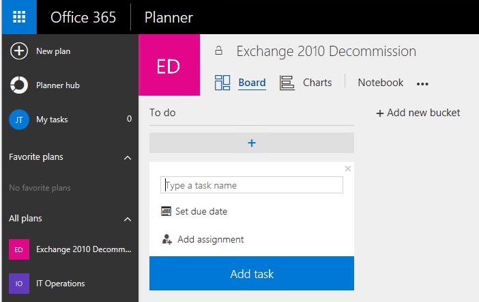
Task: Collapse the Favorite plans section
Action: click(x=128, y=158)
